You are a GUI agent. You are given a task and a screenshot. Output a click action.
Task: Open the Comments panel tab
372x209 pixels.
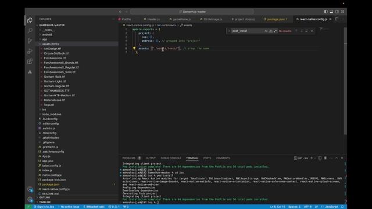coord(223,158)
